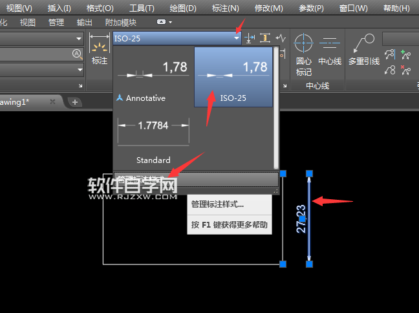This screenshot has height=313, width=419.
Task: Click the text search magnifier icon
Action: (77, 54)
